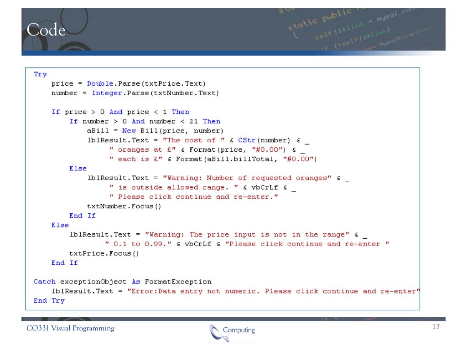This screenshot has width=467, height=350.
Task: Click string "Warning: Number of requested oranges"
Action: tap(247, 178)
